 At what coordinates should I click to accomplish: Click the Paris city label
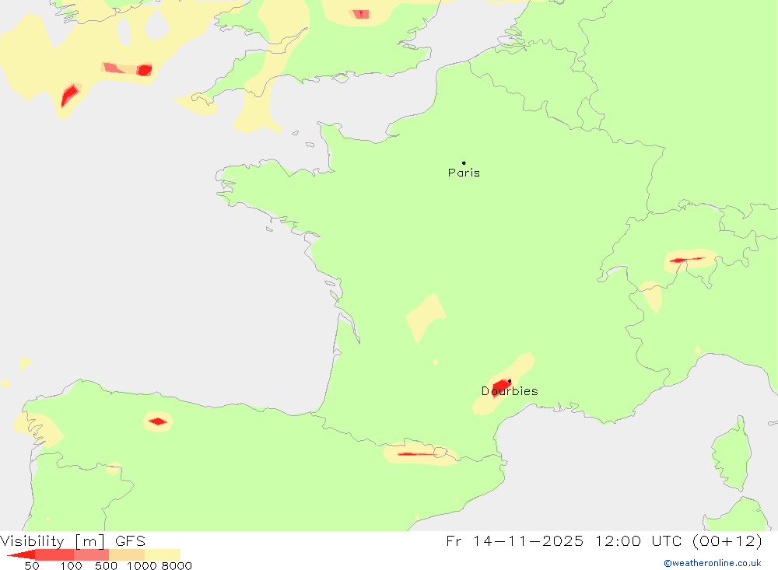(464, 173)
